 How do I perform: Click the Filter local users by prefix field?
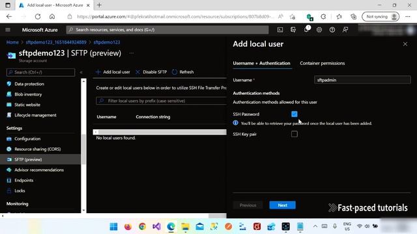point(161,101)
